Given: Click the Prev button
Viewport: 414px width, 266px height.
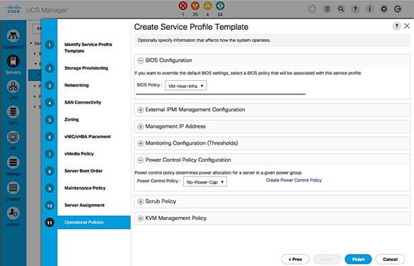Looking at the screenshot, I should (295, 259).
